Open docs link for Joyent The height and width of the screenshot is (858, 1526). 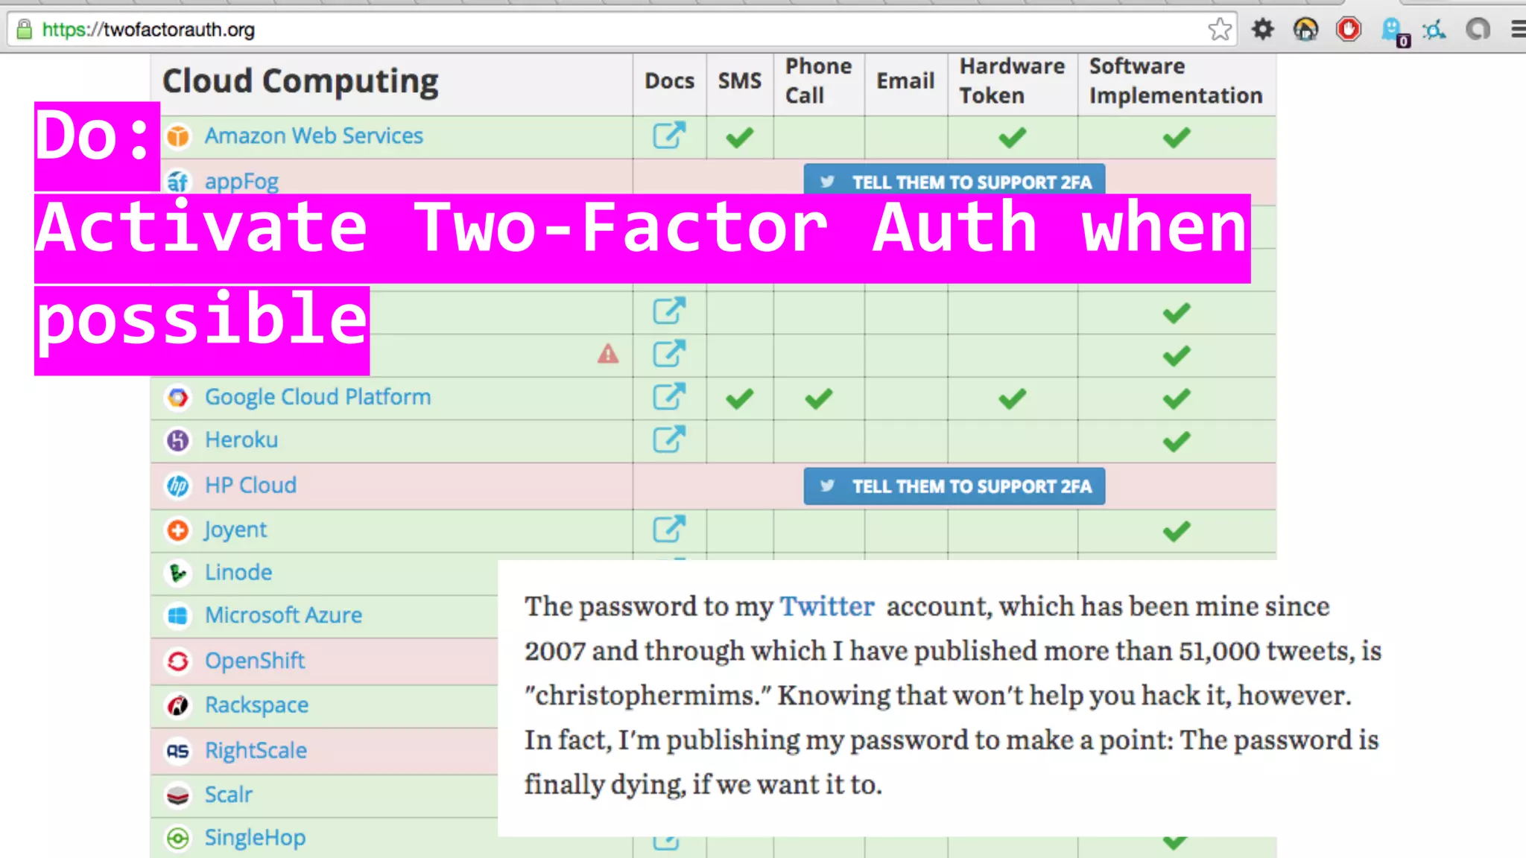(x=668, y=529)
